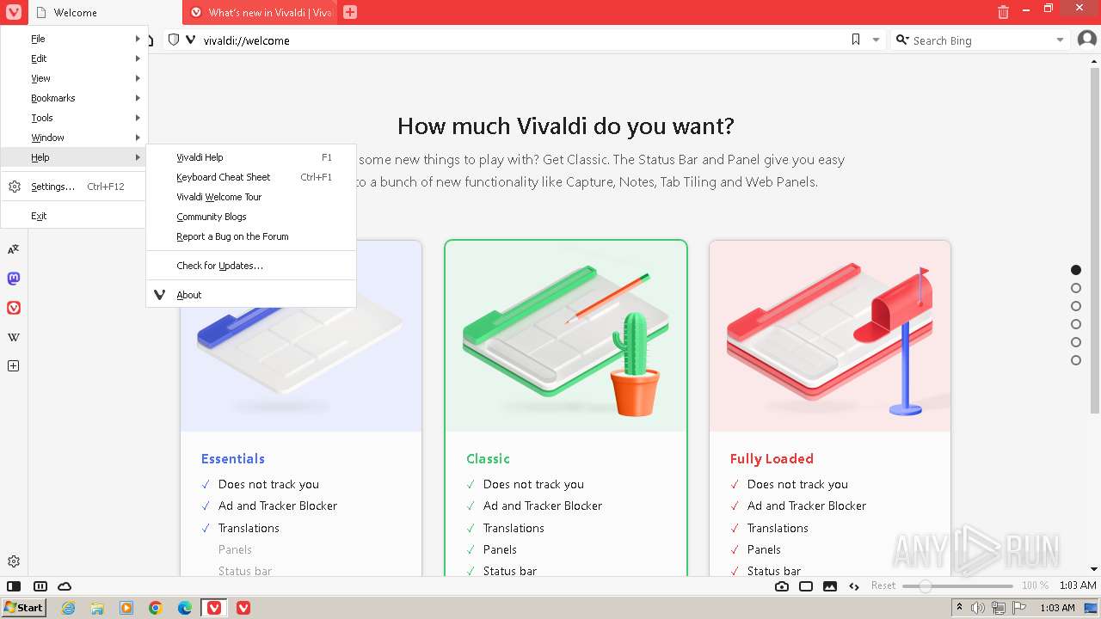Select the fourth page indicator dot

(1076, 324)
